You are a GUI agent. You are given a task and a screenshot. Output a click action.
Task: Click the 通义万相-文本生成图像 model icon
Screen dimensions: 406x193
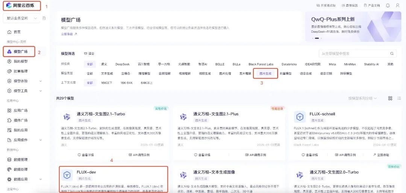coord(183,175)
